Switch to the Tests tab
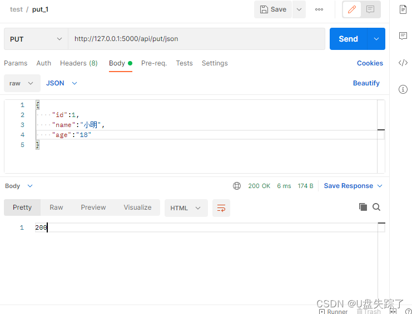 coord(184,63)
